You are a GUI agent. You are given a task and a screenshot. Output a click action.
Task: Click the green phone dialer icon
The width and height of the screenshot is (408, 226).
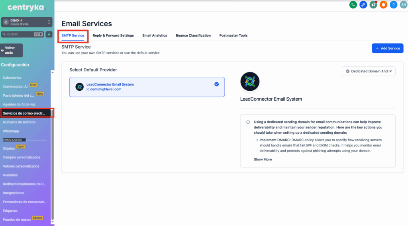[353, 5]
